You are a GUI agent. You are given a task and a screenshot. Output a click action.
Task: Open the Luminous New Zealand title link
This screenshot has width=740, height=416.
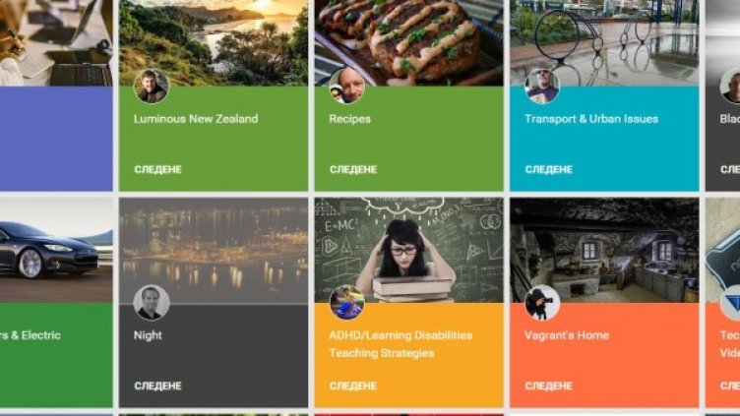[196, 119]
